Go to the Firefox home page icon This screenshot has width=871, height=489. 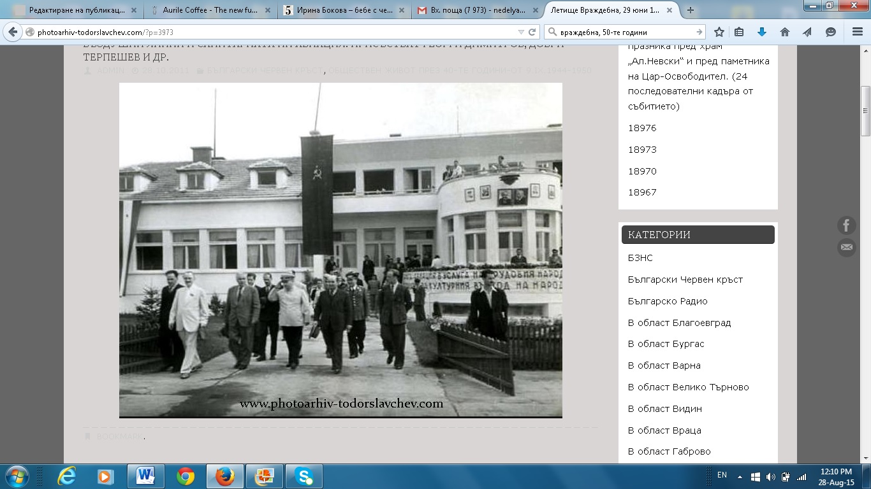pos(785,32)
